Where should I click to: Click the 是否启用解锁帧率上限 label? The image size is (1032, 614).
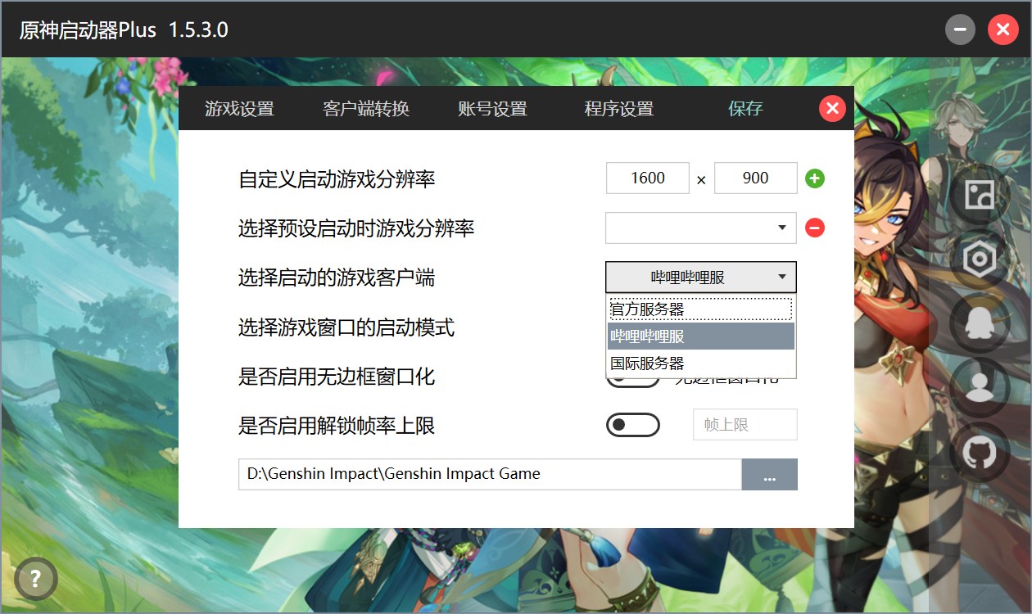coord(337,427)
